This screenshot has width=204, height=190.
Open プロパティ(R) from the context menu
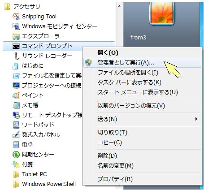[142, 179]
